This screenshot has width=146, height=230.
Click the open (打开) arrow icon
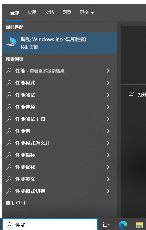(x=131, y=94)
